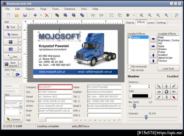Expand the Text button dropdown arrow
The width and height of the screenshot is (184, 136).
click(20, 27)
